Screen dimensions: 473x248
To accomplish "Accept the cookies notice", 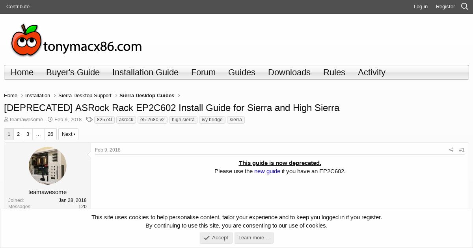I will pos(216,238).
